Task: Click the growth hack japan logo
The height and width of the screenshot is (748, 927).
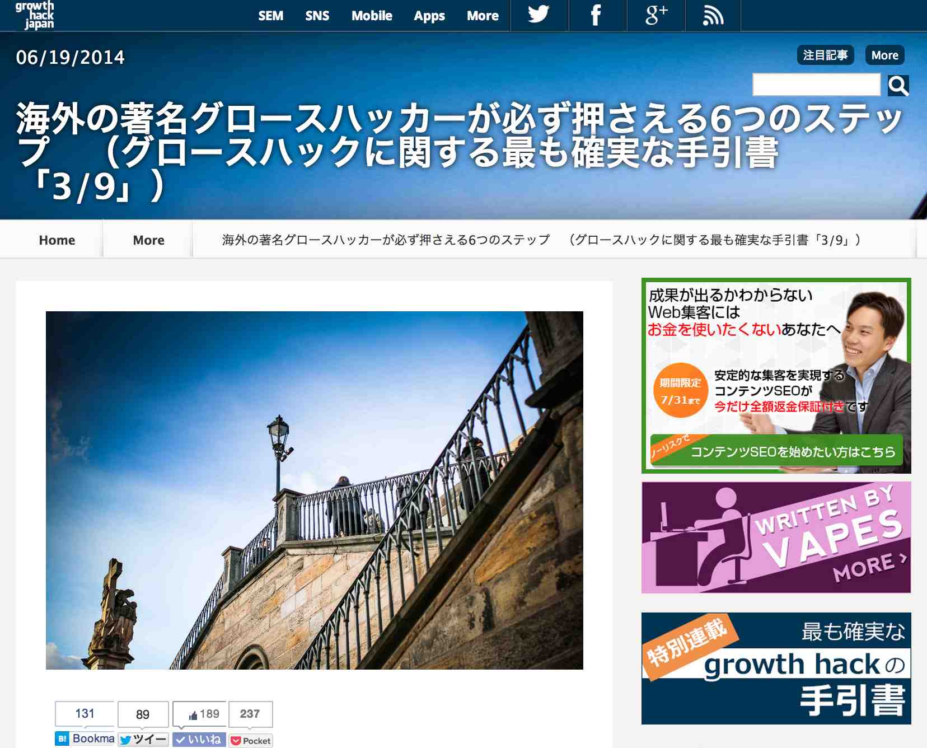Action: coord(35,15)
